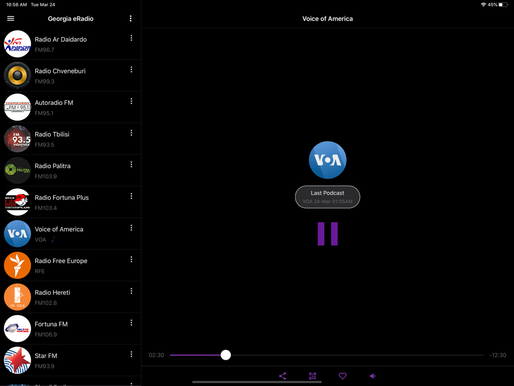The image size is (514, 386).
Task: Play station named Radio Fortuna Plus
Action: (62, 198)
